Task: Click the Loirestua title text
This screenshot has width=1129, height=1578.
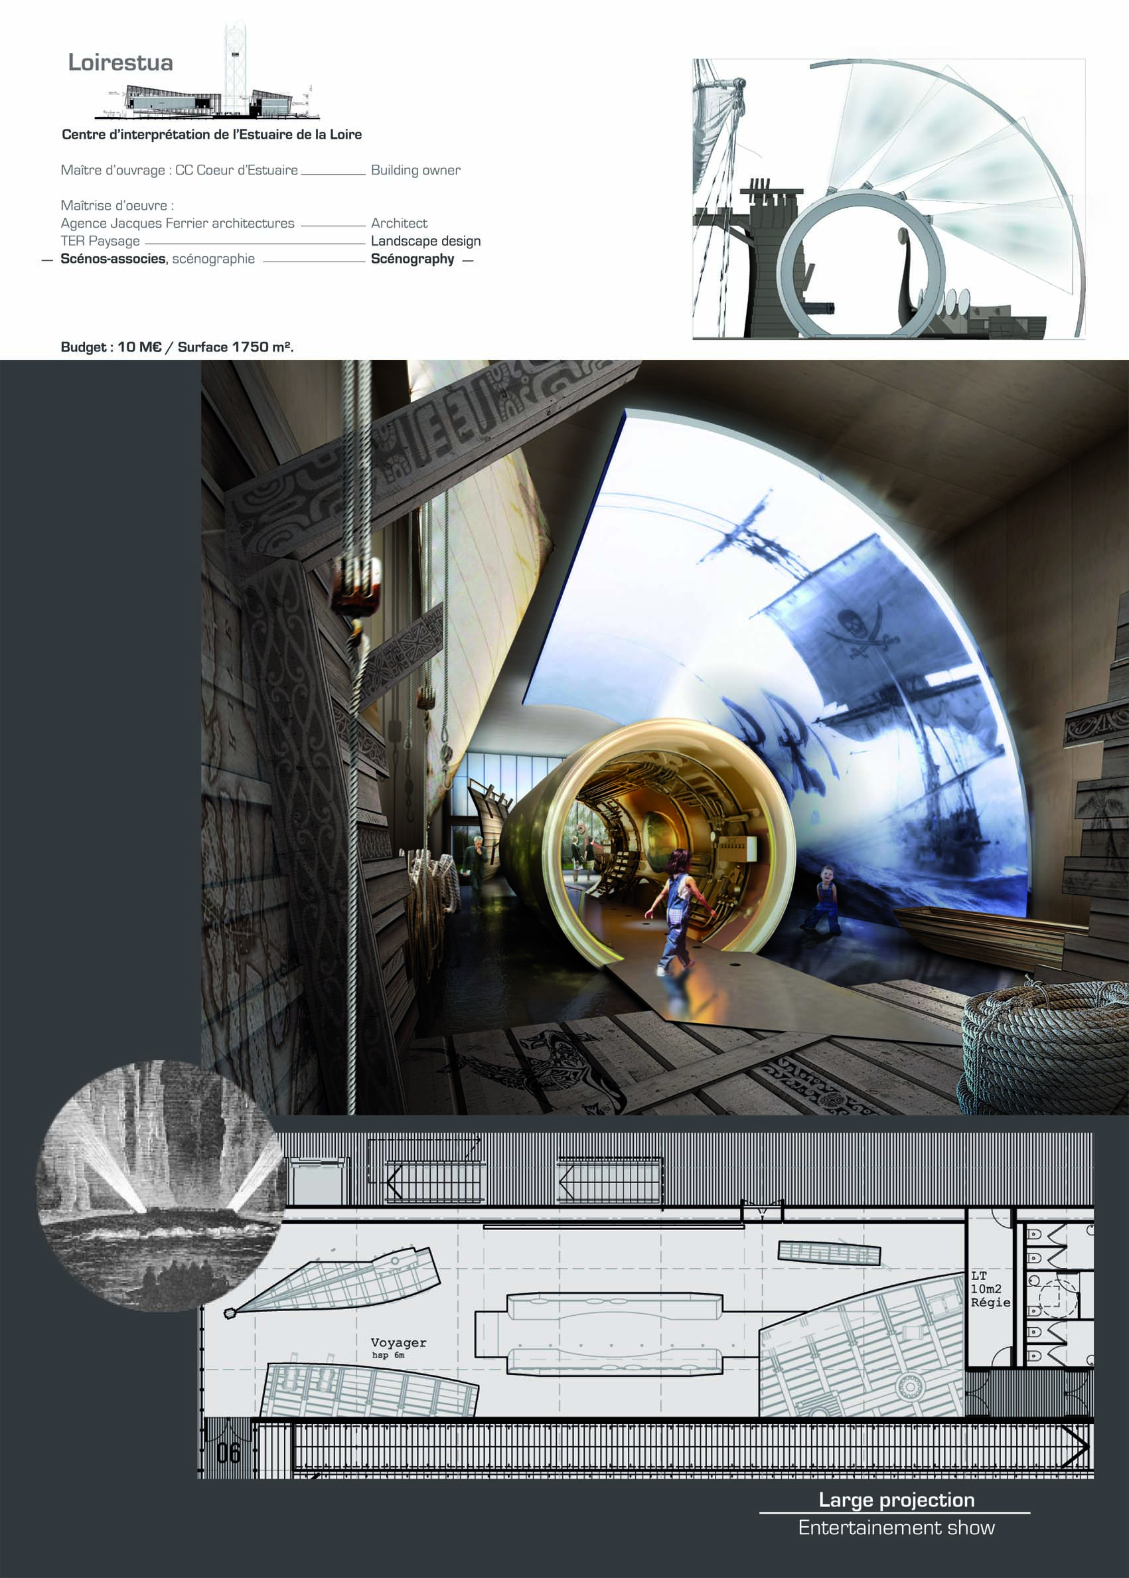Action: (120, 62)
